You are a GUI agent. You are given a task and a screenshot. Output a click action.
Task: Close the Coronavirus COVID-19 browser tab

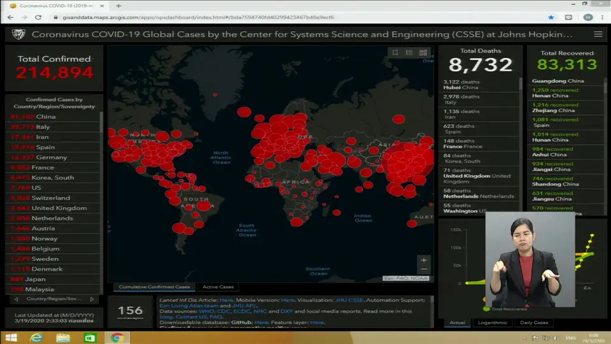pyautogui.click(x=102, y=6)
